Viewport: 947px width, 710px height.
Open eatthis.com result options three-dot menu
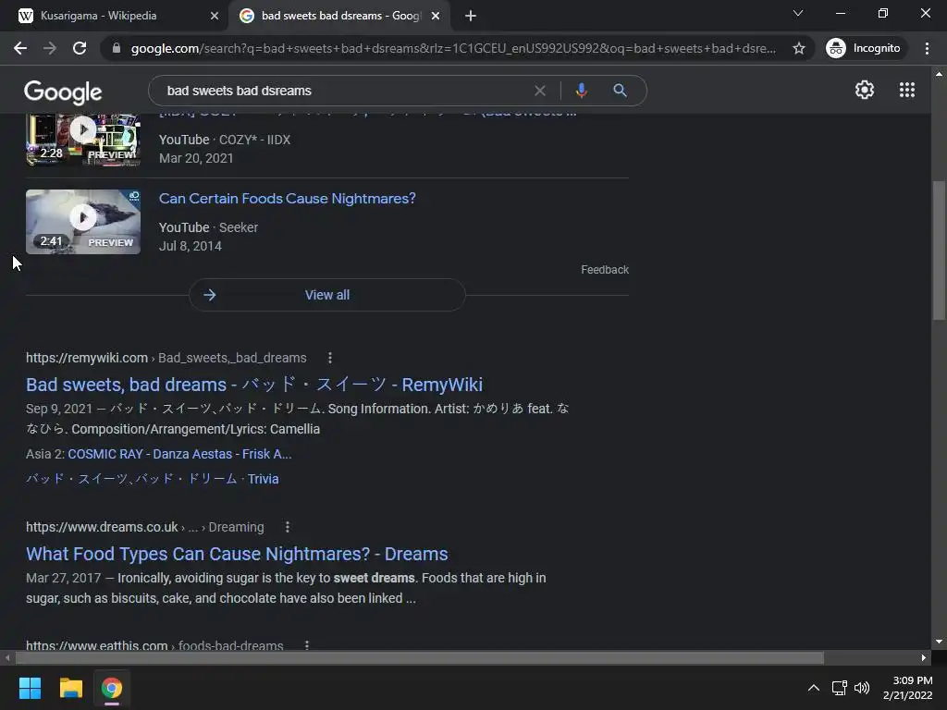pos(307,645)
